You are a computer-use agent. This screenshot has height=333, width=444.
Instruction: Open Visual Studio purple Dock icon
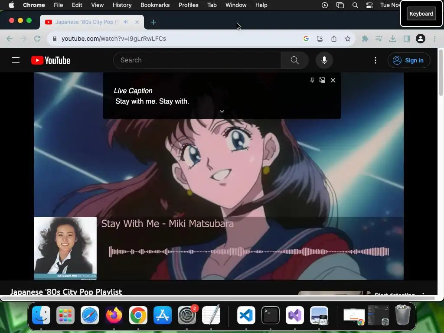[x=295, y=315]
